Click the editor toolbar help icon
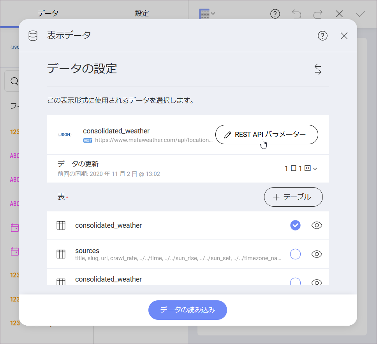 click(x=275, y=14)
